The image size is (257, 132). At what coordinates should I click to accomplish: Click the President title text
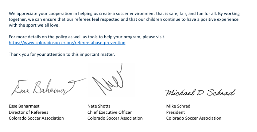(175, 112)
